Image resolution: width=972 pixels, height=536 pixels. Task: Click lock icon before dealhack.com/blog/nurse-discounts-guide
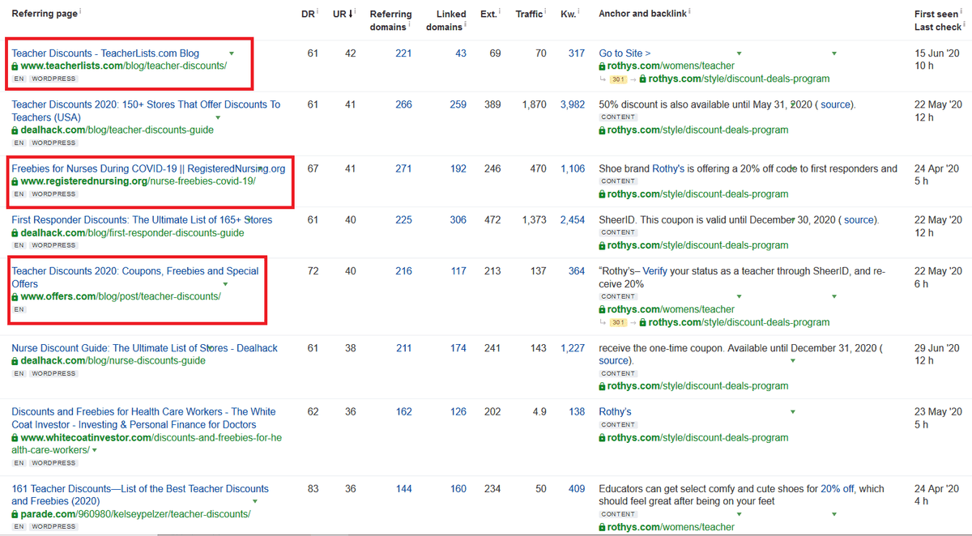(15, 360)
